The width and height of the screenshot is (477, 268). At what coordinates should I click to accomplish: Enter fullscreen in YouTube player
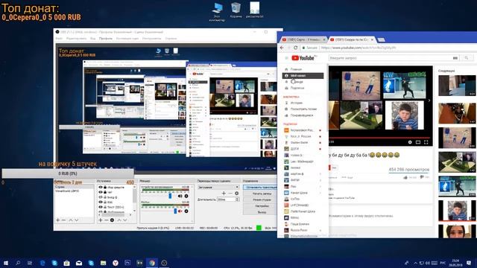(x=426, y=142)
